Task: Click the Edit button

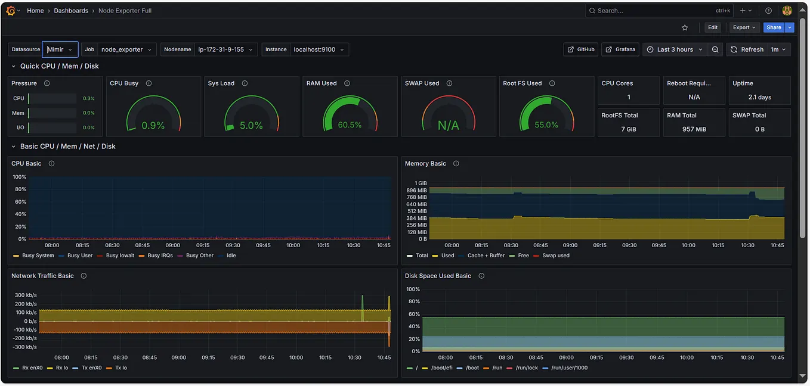Action: 712,27
